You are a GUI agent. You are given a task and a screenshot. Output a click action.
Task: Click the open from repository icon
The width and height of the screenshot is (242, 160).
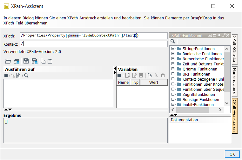click(x=17, y=61)
